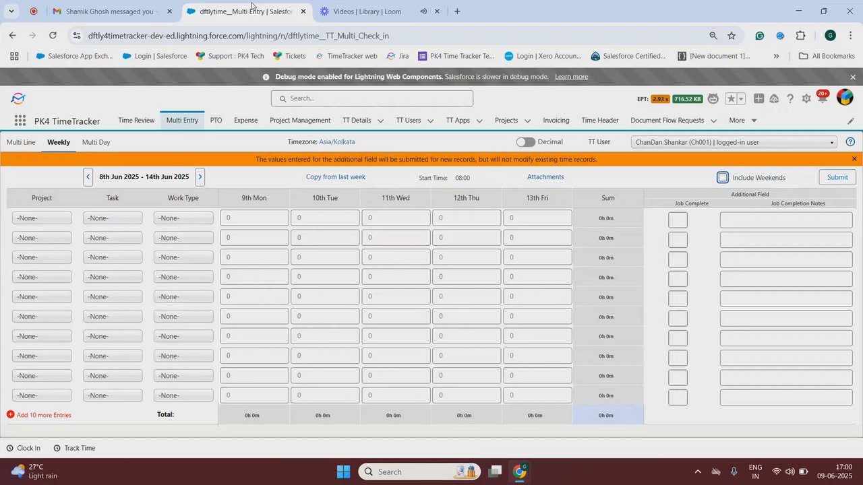Click the Submit button
863x485 pixels.
(x=837, y=177)
